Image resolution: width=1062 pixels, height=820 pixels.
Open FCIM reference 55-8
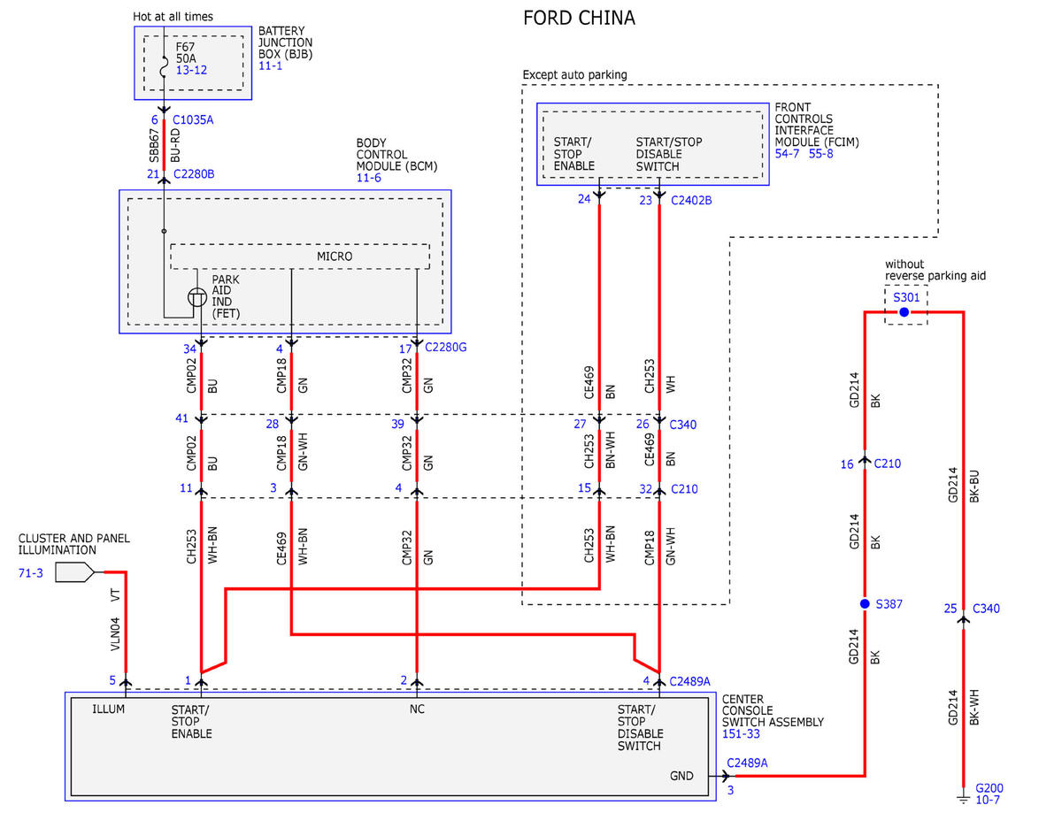pos(820,154)
